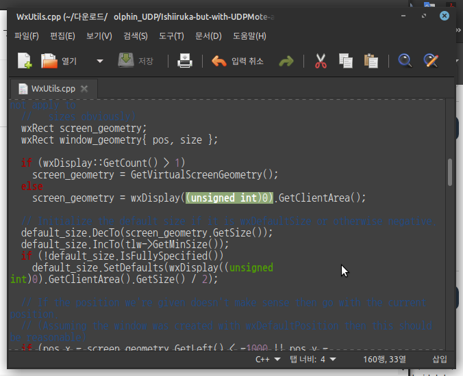Image resolution: width=463 pixels, height=376 pixels.
Task: Select the WxUtils.cpp tab
Action: [x=53, y=89]
